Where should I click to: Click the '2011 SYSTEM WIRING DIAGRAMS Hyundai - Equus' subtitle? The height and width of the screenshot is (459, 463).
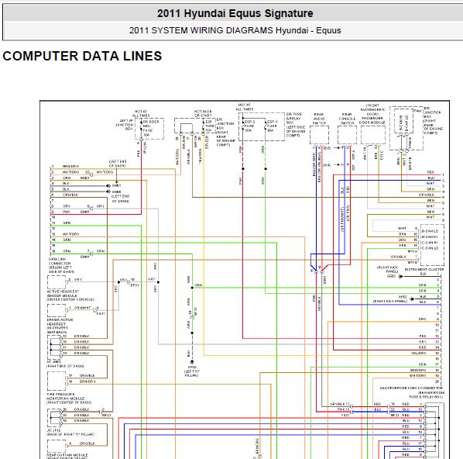point(235,30)
